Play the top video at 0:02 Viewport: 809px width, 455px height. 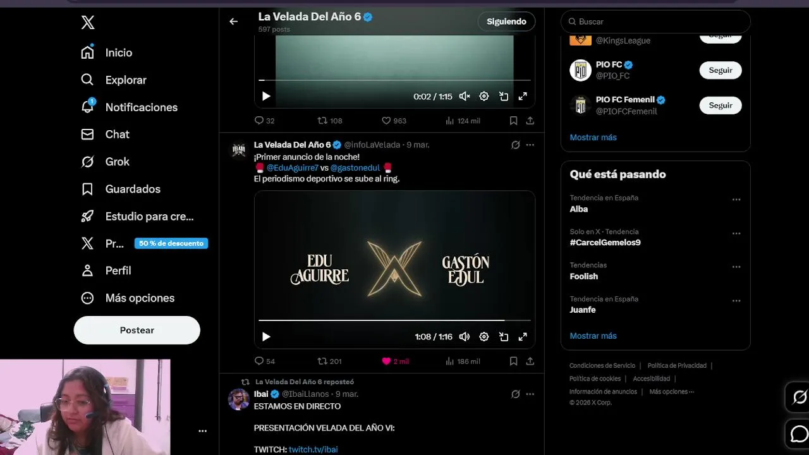[266, 96]
